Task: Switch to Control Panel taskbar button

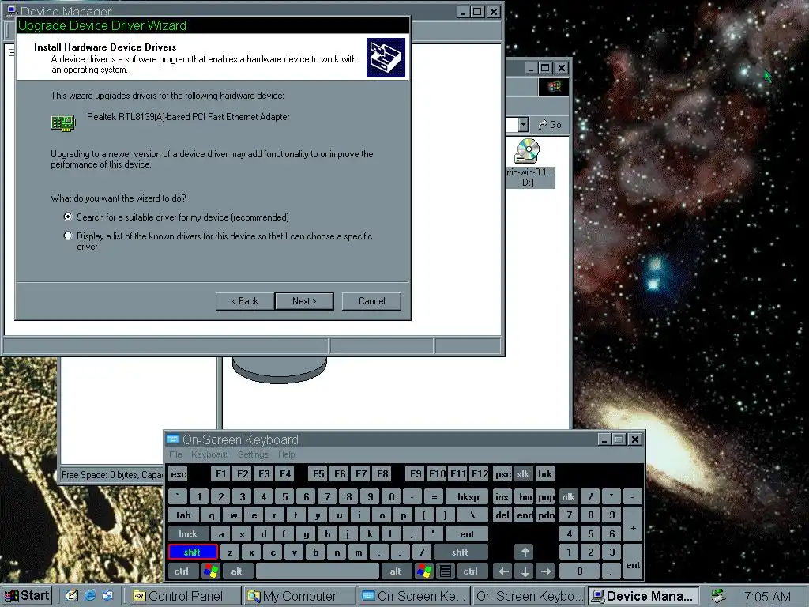Action: point(183,596)
